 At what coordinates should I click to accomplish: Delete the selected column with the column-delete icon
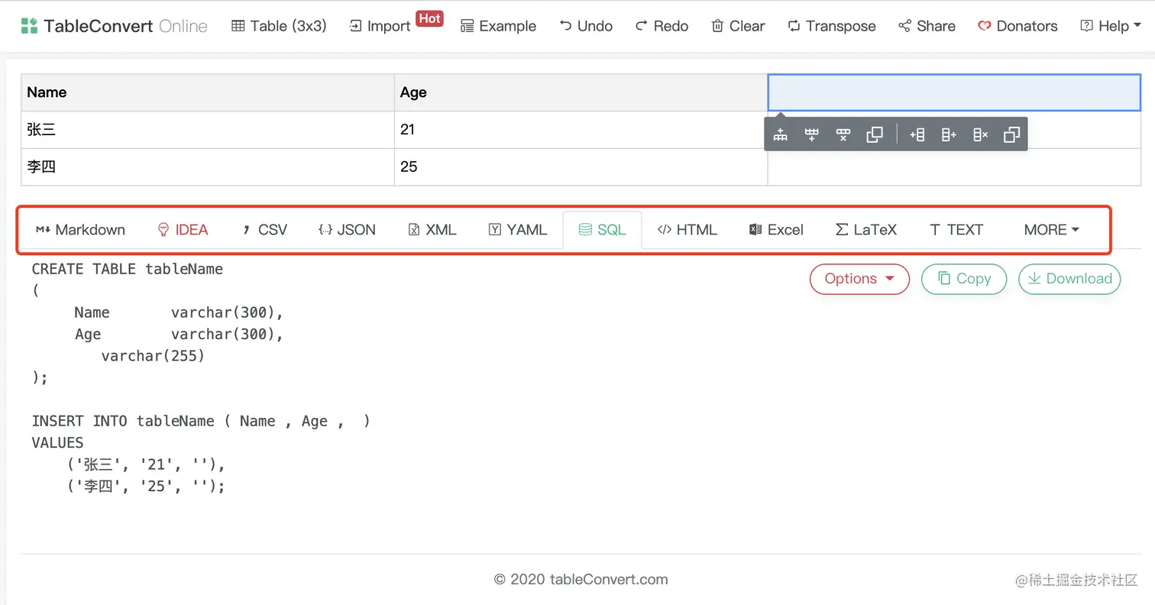(x=980, y=134)
